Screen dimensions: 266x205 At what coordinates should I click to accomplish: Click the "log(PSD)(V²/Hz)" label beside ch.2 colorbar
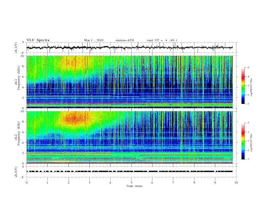[251, 143]
